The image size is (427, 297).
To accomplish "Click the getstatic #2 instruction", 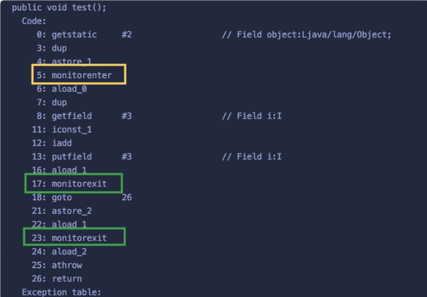I will click(x=84, y=34).
